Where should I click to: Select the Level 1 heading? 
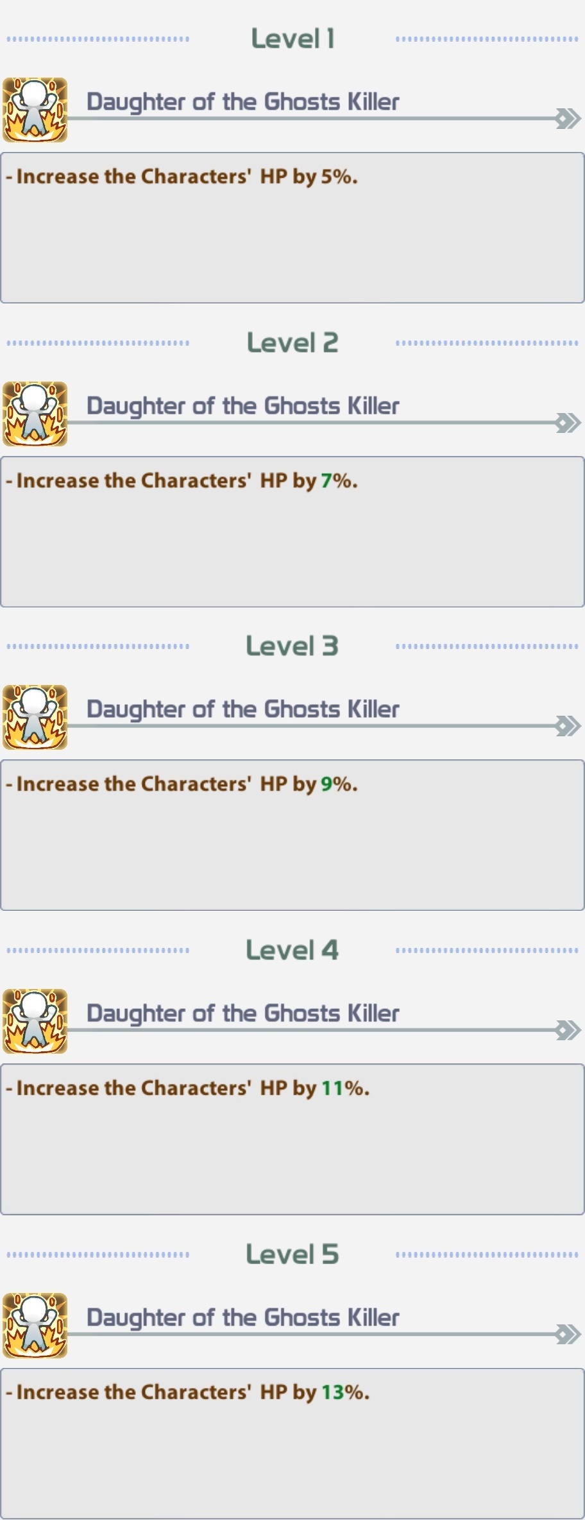[x=292, y=39]
